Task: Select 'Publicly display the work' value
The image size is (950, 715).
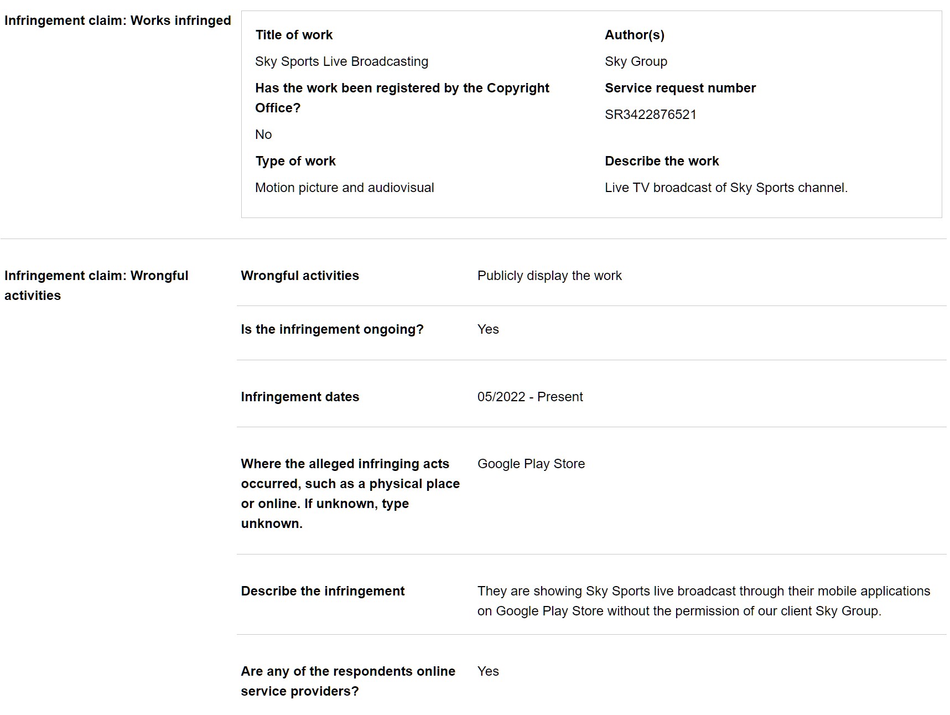Action: 549,276
